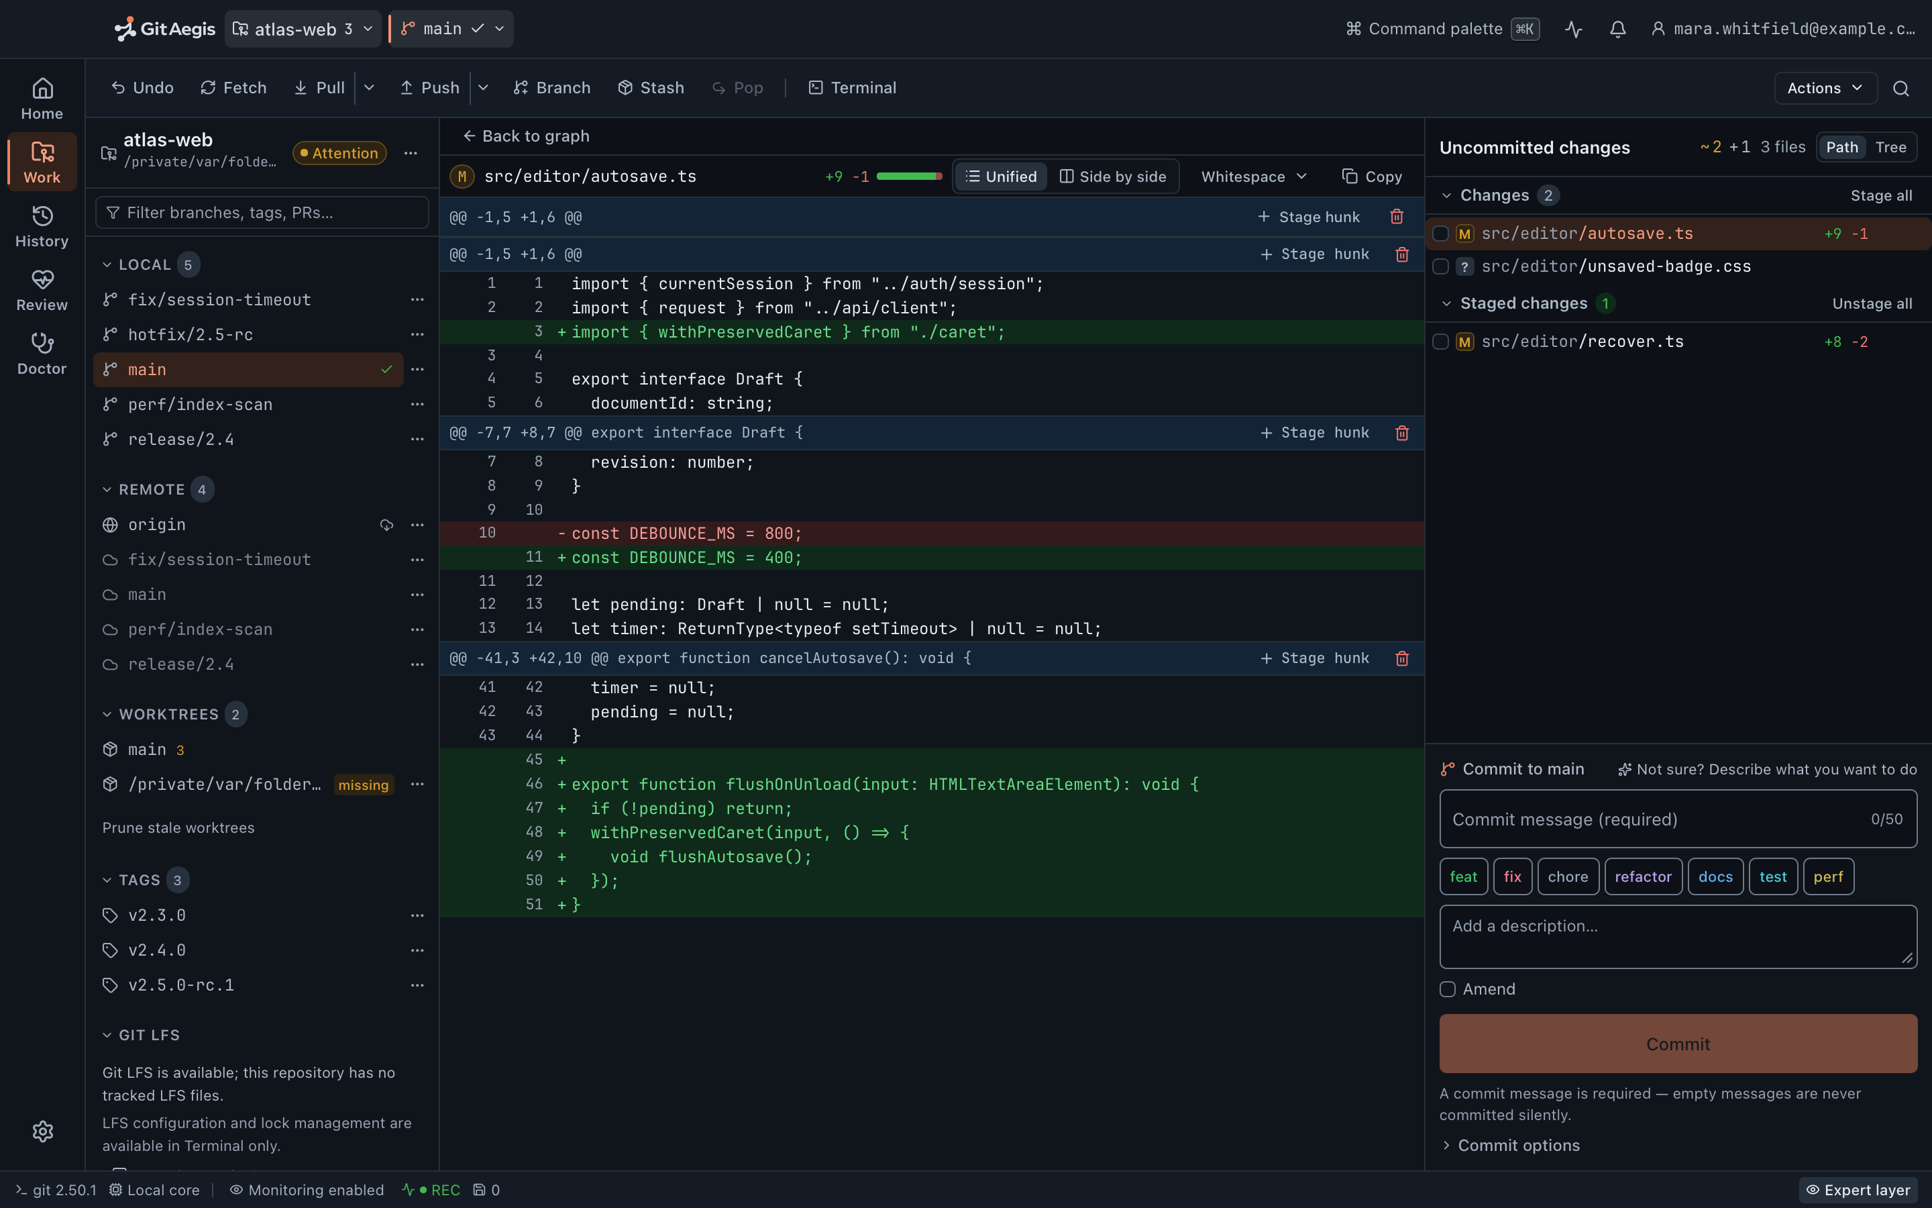The image size is (1932, 1208).
Task: Discard the cancelAutosave hunk with trash icon
Action: click(x=1402, y=658)
